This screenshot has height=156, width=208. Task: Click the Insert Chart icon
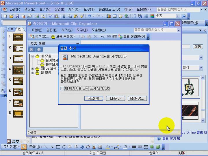point(109,16)
